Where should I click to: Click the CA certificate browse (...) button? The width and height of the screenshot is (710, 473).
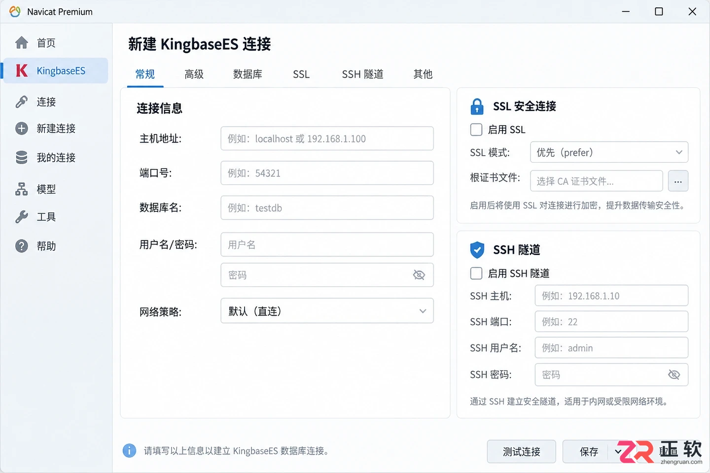click(678, 181)
